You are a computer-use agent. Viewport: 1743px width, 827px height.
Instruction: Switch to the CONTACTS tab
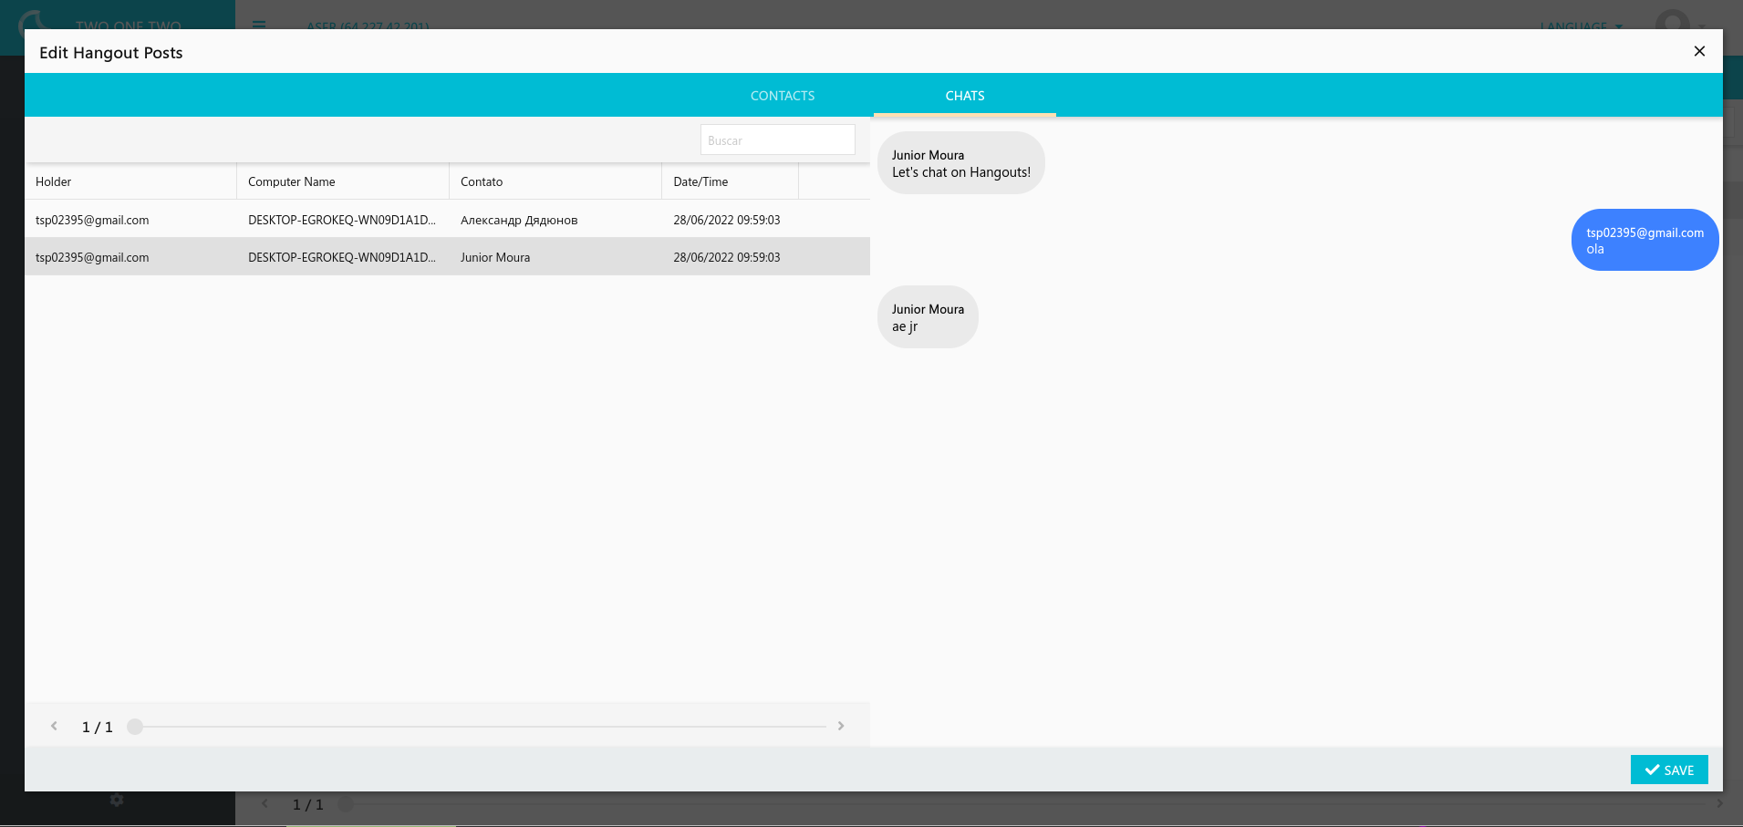[x=783, y=96]
